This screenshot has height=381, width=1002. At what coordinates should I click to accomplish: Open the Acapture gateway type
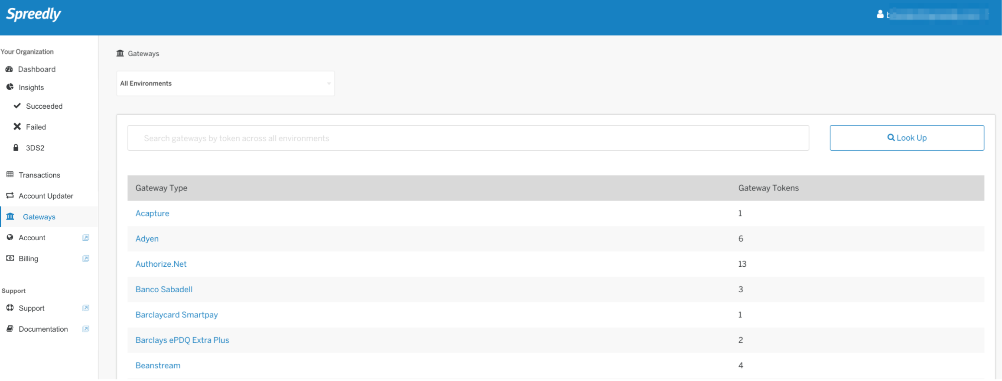tap(152, 213)
